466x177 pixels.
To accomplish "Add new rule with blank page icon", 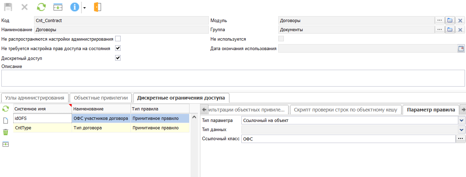I will 6,121.
